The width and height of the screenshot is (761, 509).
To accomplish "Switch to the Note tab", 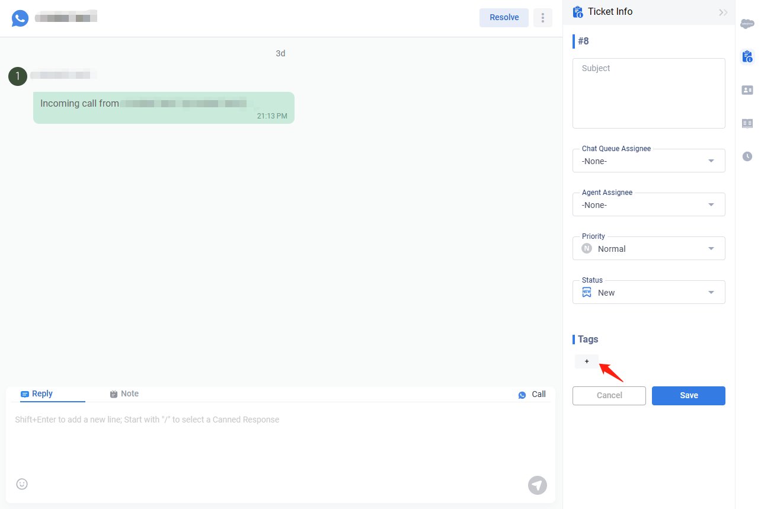I will [x=124, y=394].
